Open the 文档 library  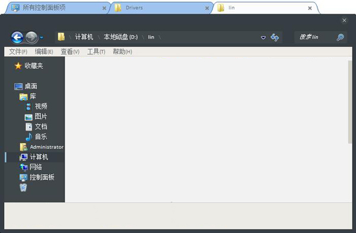(x=41, y=127)
